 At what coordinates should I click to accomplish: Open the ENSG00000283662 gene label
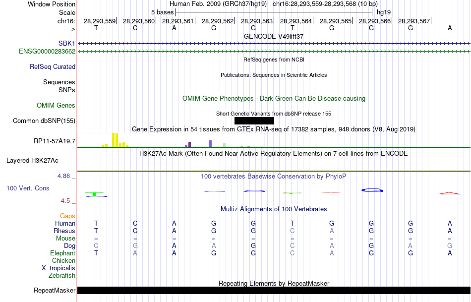pos(47,52)
